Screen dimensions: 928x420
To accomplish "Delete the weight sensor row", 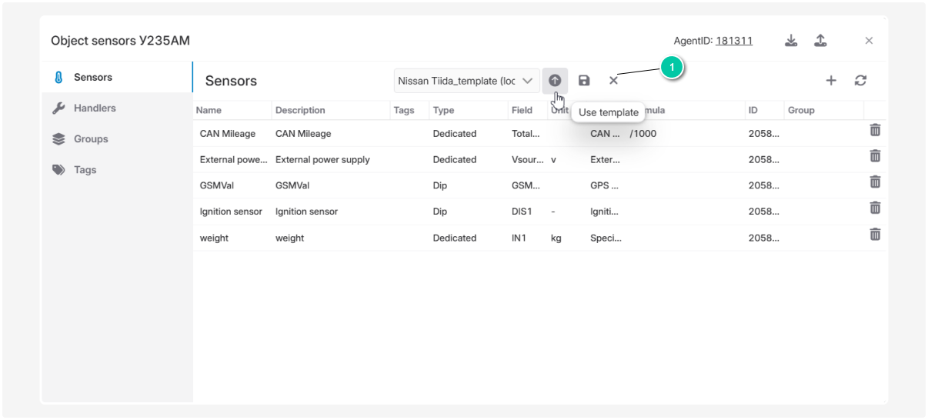I will (875, 235).
